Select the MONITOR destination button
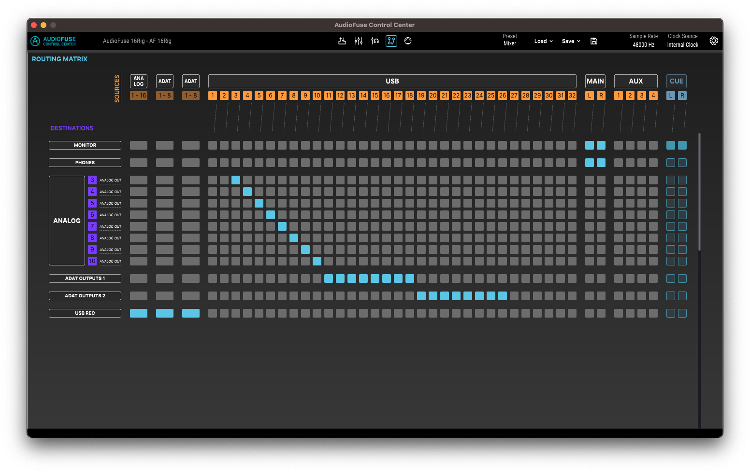The height and width of the screenshot is (473, 750). (85, 145)
